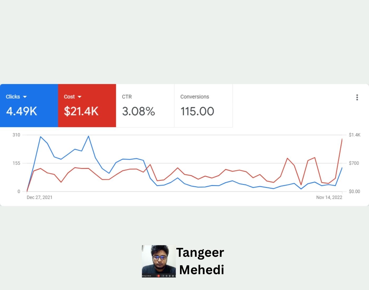Click the Nov 14, 2022 end date label
This screenshot has height=290, width=369.
tap(329, 197)
